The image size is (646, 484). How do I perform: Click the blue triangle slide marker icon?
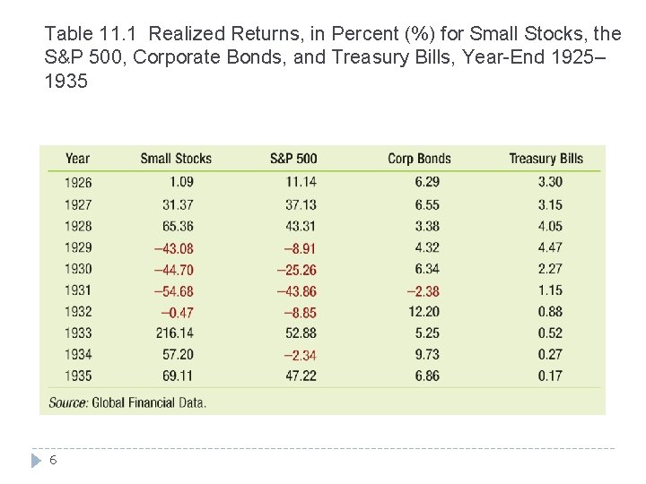click(x=36, y=460)
